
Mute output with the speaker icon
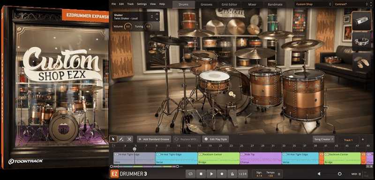click(x=319, y=174)
